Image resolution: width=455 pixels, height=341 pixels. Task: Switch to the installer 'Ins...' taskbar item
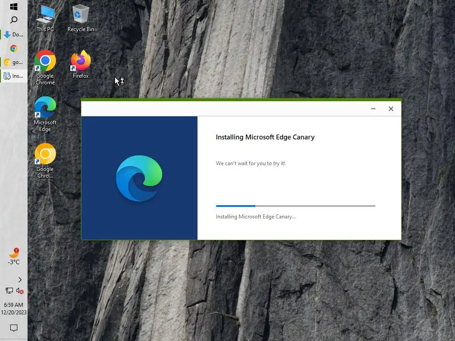[x=14, y=76]
